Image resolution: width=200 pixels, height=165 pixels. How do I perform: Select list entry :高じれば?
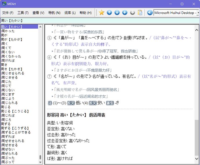tap(8, 115)
